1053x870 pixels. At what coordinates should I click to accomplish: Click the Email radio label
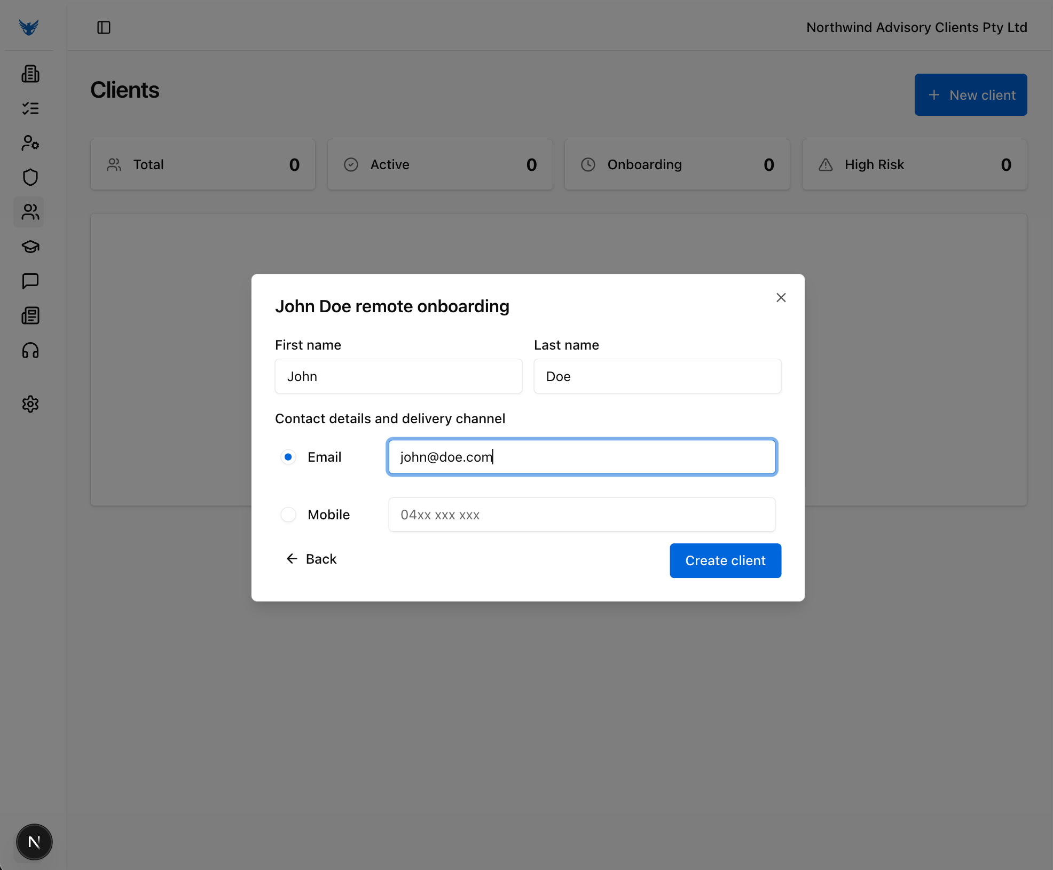(x=324, y=457)
